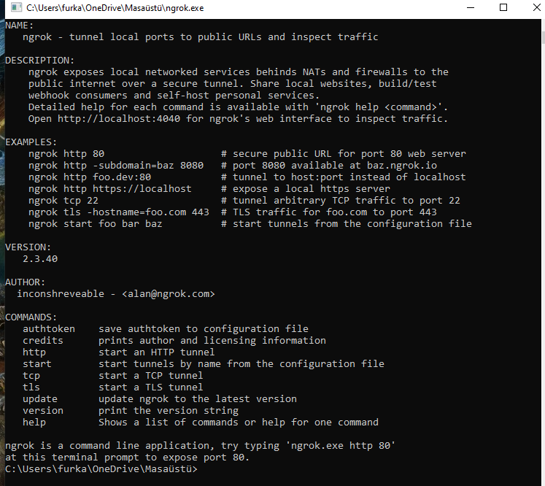Click the tls command in COMMANDS list
This screenshot has height=486, width=545.
31,387
